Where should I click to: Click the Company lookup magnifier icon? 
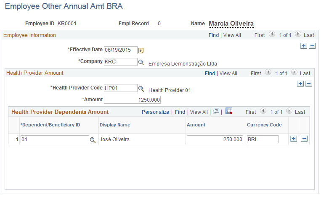141,62
